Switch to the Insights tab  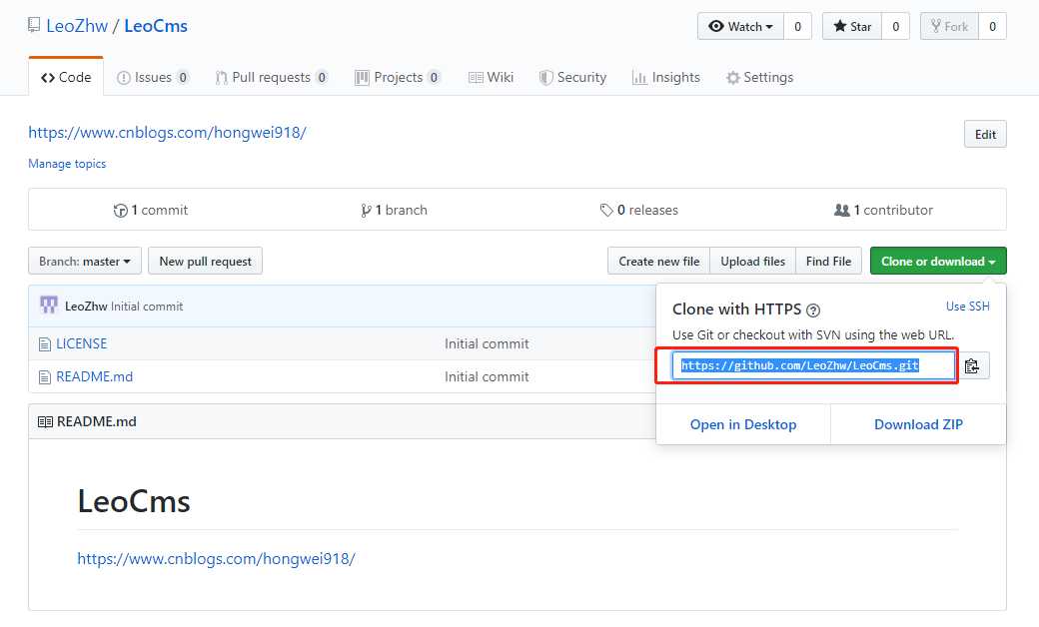click(x=666, y=78)
